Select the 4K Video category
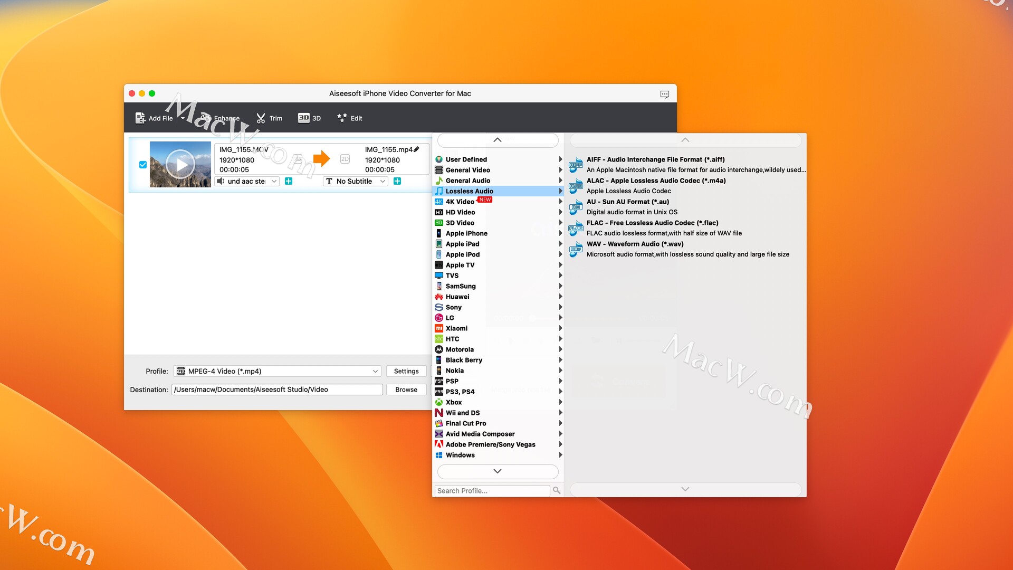Screen dimensions: 1013x570 498,202
